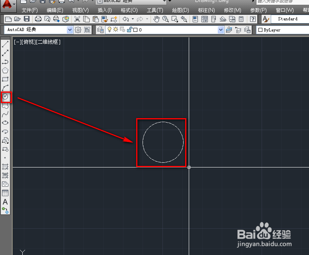Select the Rectangle tool
This screenshot has height=255, width=309.
pyautogui.click(x=5, y=79)
